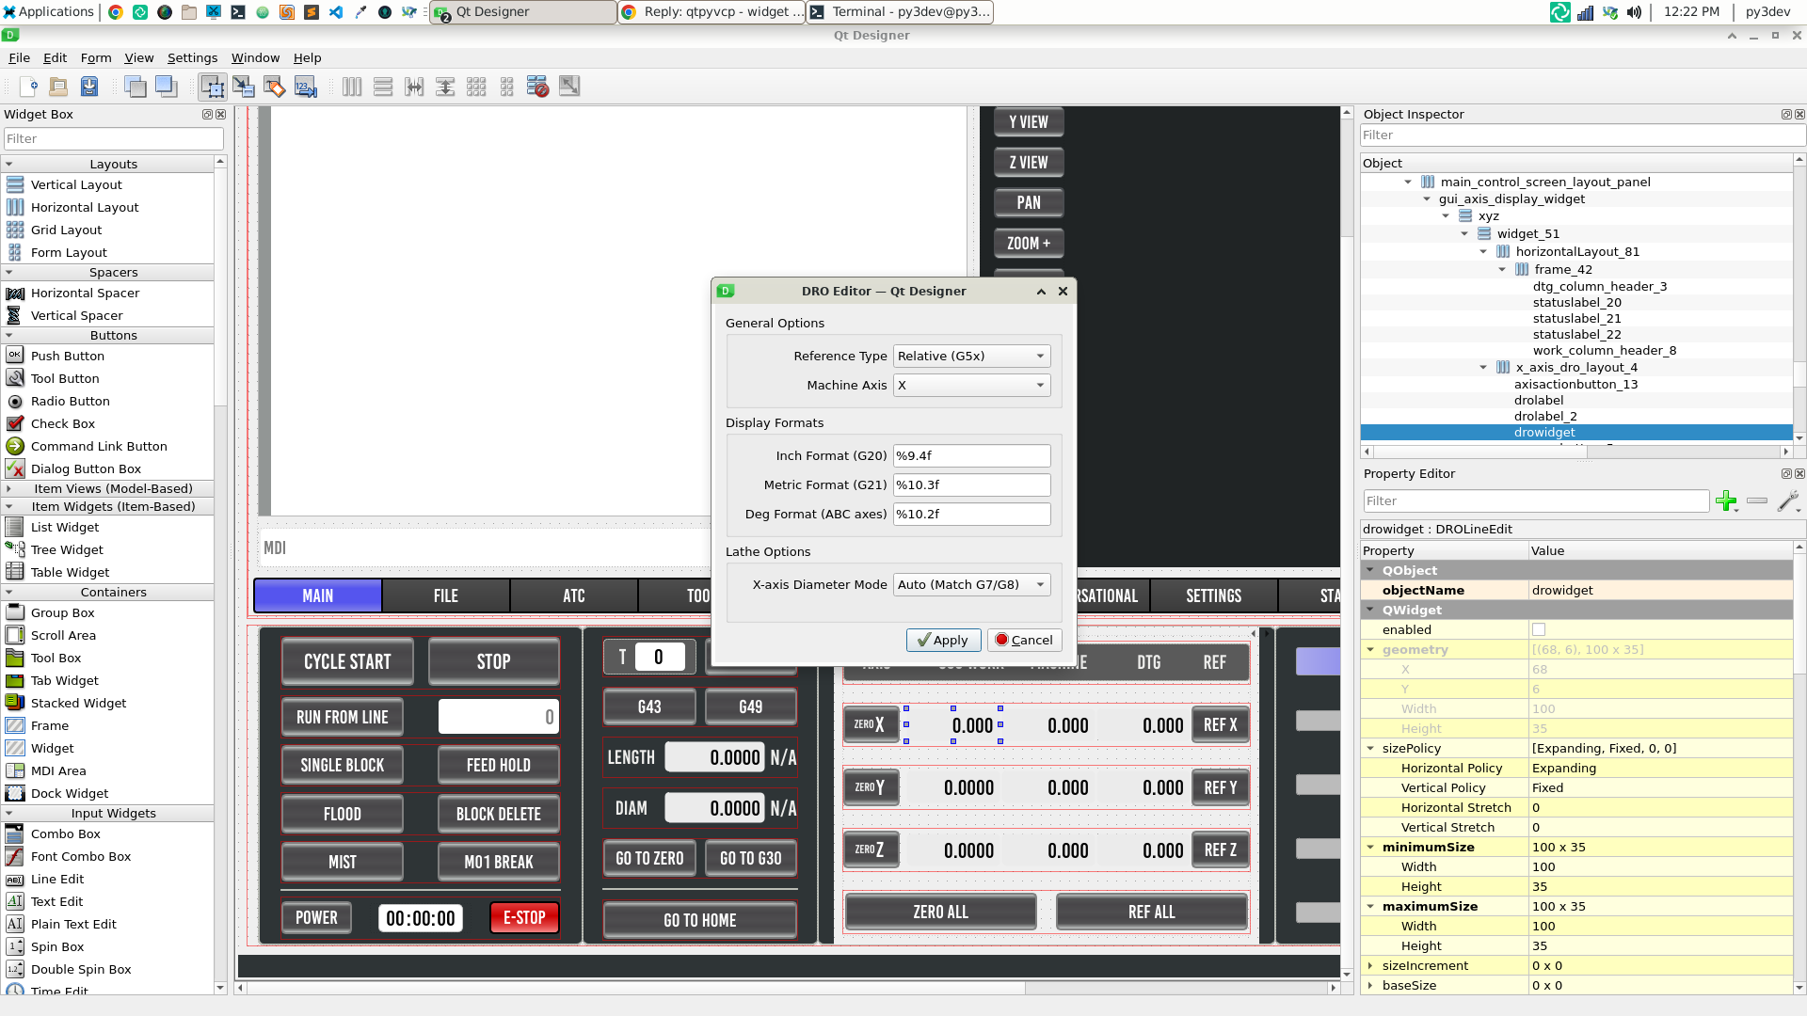Screen dimensions: 1807x1016
Task: Click the volume icon in system tray
Action: tap(1635, 12)
